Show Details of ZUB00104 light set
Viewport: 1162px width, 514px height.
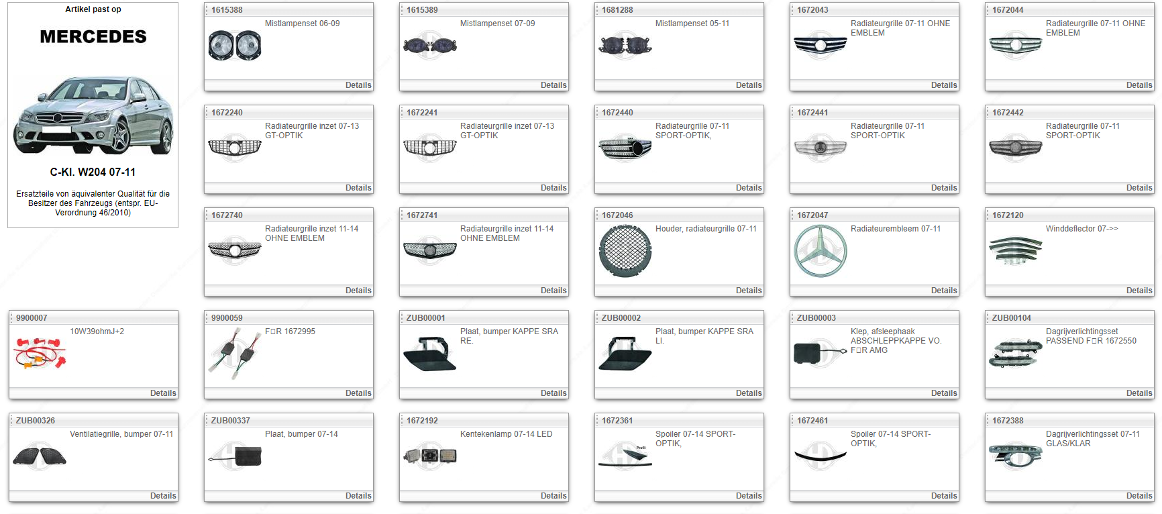coord(1139,393)
